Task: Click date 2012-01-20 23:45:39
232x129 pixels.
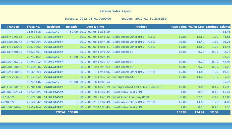Action: pyautogui.click(x=95, y=97)
